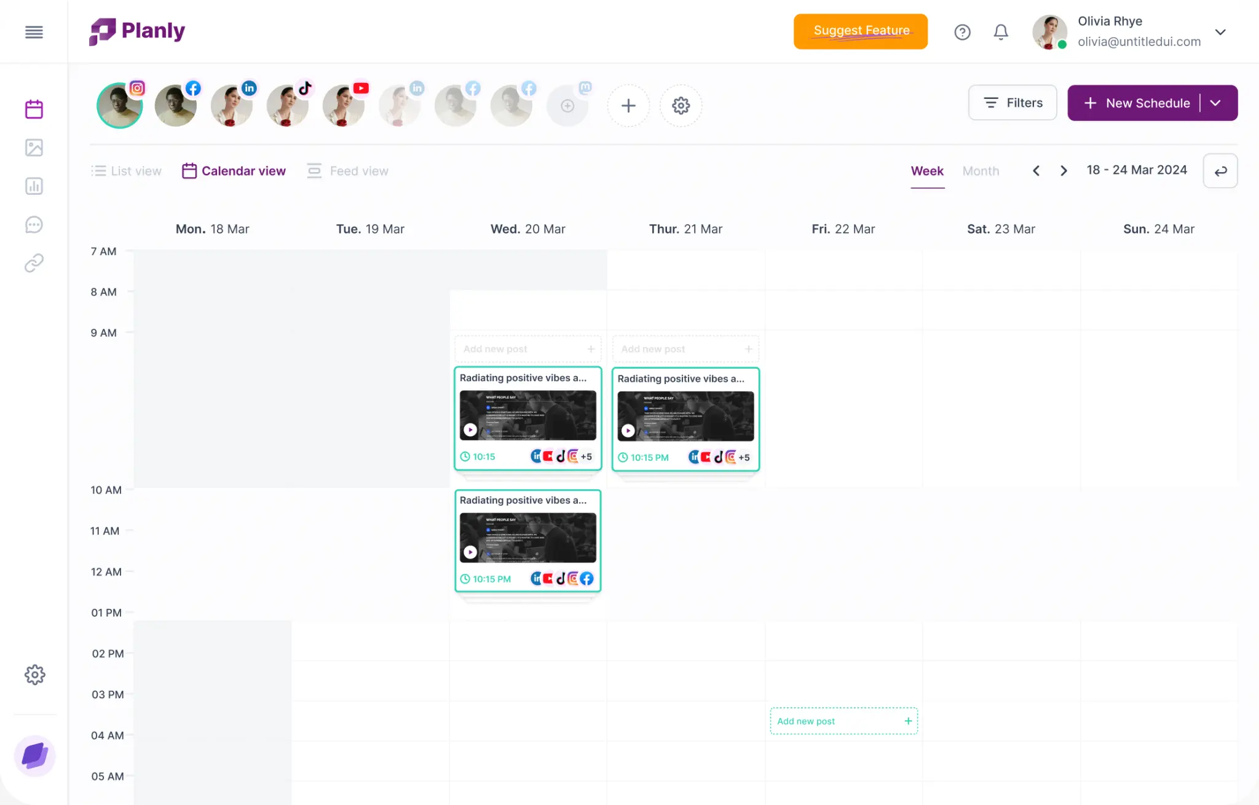Open calendar section in left sidebar
This screenshot has height=805, width=1259.
click(34, 109)
